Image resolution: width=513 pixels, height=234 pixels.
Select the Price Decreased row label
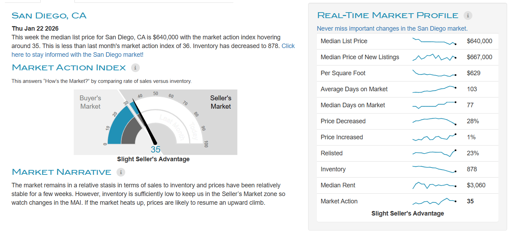coord(343,121)
